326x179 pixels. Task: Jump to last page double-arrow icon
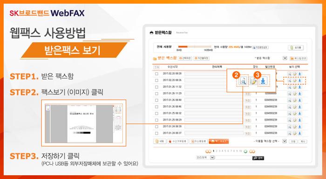pos(252,151)
